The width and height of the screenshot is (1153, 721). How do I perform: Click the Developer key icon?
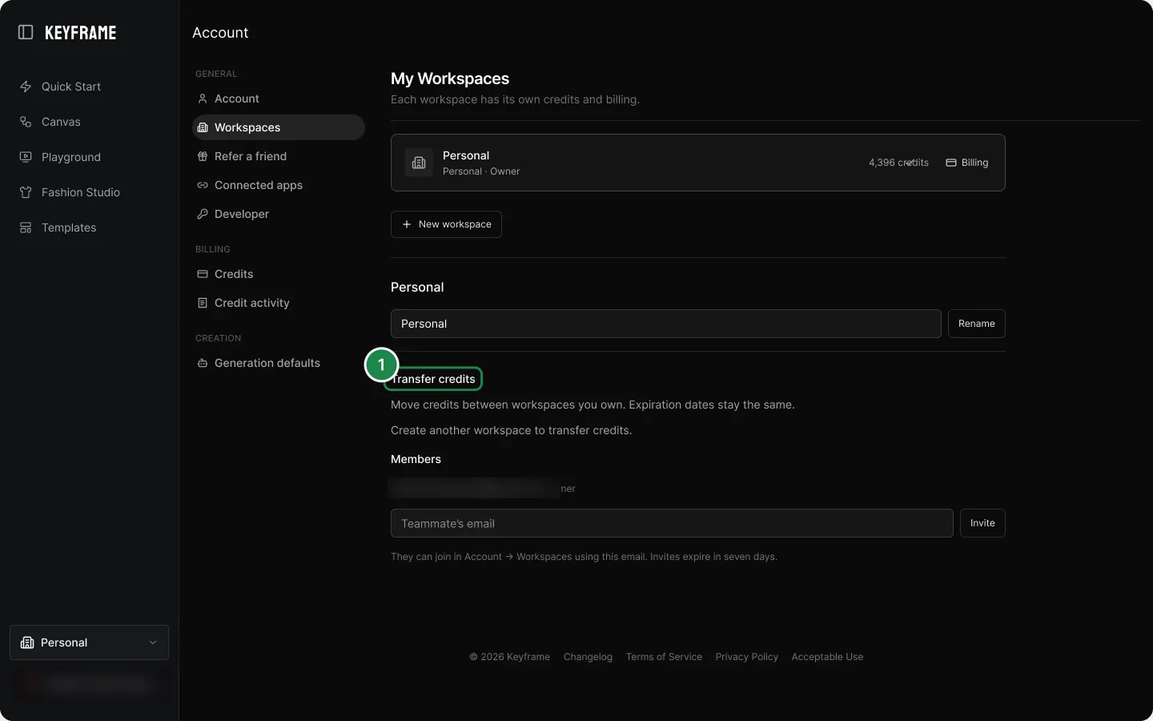click(x=203, y=214)
